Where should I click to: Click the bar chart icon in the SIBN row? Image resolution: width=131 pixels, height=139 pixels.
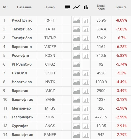click(x=86, y=117)
